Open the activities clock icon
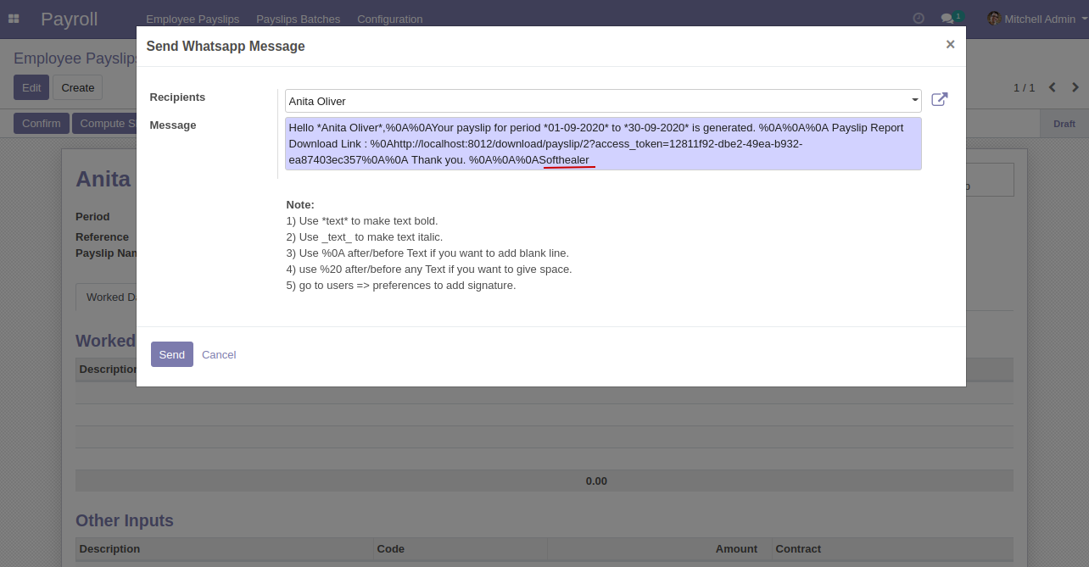 [919, 19]
